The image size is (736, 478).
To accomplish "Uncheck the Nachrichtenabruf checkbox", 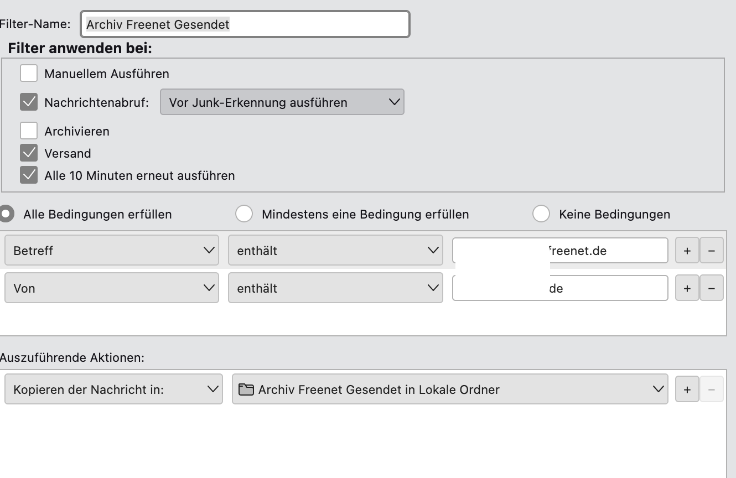I will (29, 102).
